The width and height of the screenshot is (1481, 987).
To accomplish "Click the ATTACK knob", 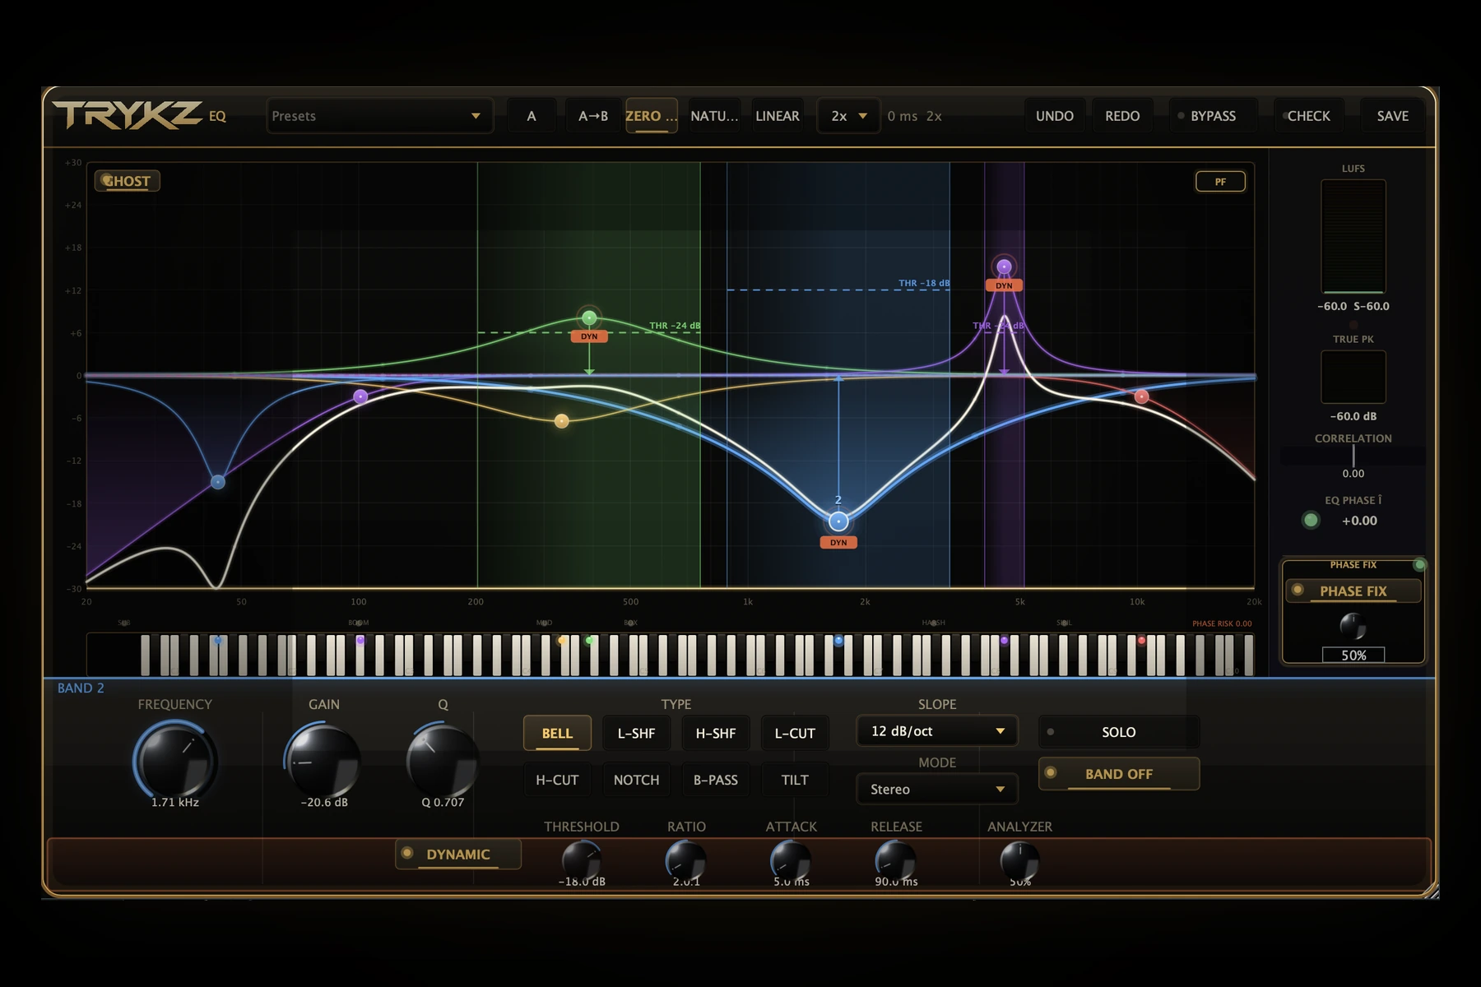I will pos(791,861).
